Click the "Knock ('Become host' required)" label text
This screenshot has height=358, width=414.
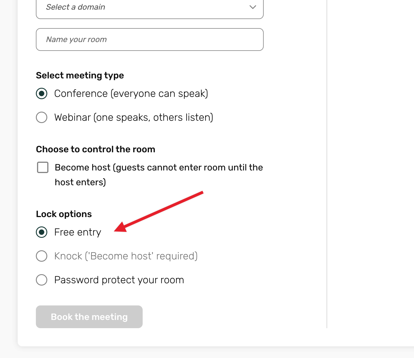pyautogui.click(x=126, y=256)
